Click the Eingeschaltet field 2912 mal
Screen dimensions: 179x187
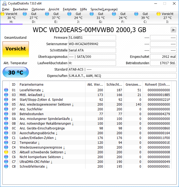tap(163, 57)
